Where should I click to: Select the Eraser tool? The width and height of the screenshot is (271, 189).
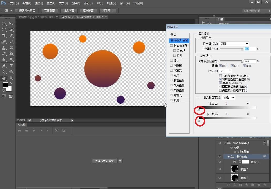(x=4, y=54)
